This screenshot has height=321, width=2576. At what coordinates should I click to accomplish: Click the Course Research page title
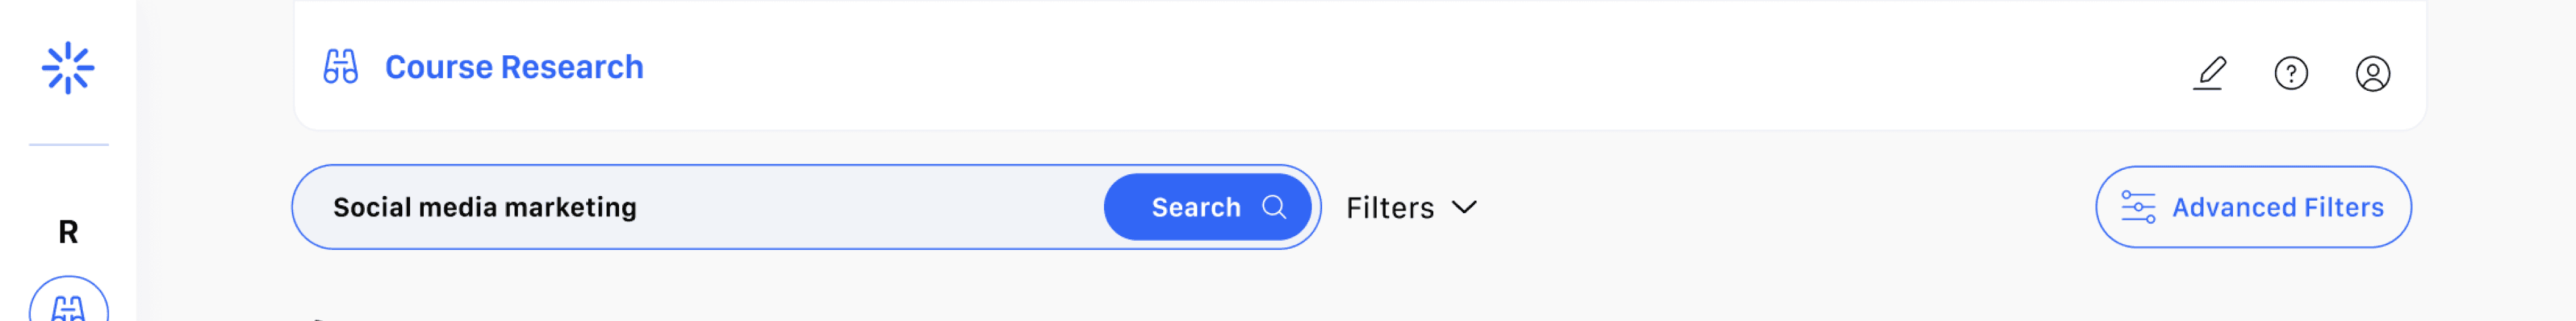(514, 67)
